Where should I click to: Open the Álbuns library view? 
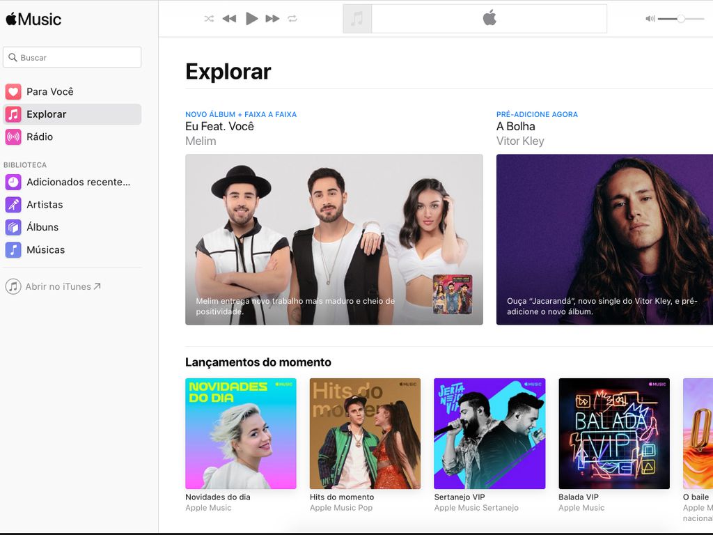(x=72, y=227)
